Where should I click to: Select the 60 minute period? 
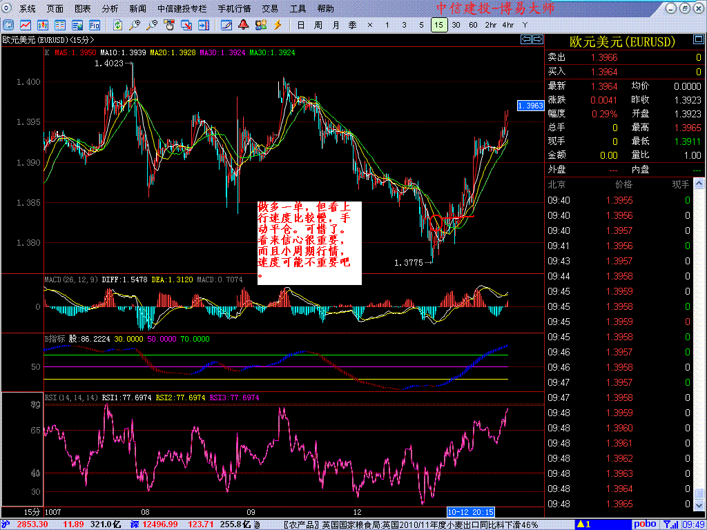(x=474, y=26)
